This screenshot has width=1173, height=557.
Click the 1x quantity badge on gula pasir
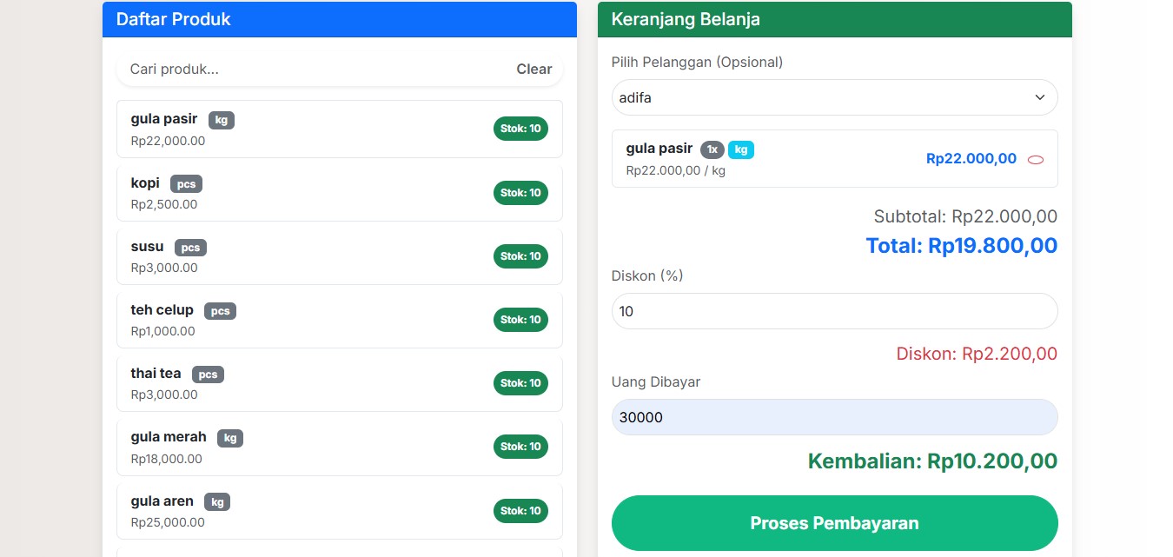[x=712, y=149]
